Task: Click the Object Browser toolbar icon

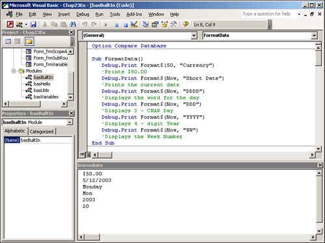Action: (164, 25)
